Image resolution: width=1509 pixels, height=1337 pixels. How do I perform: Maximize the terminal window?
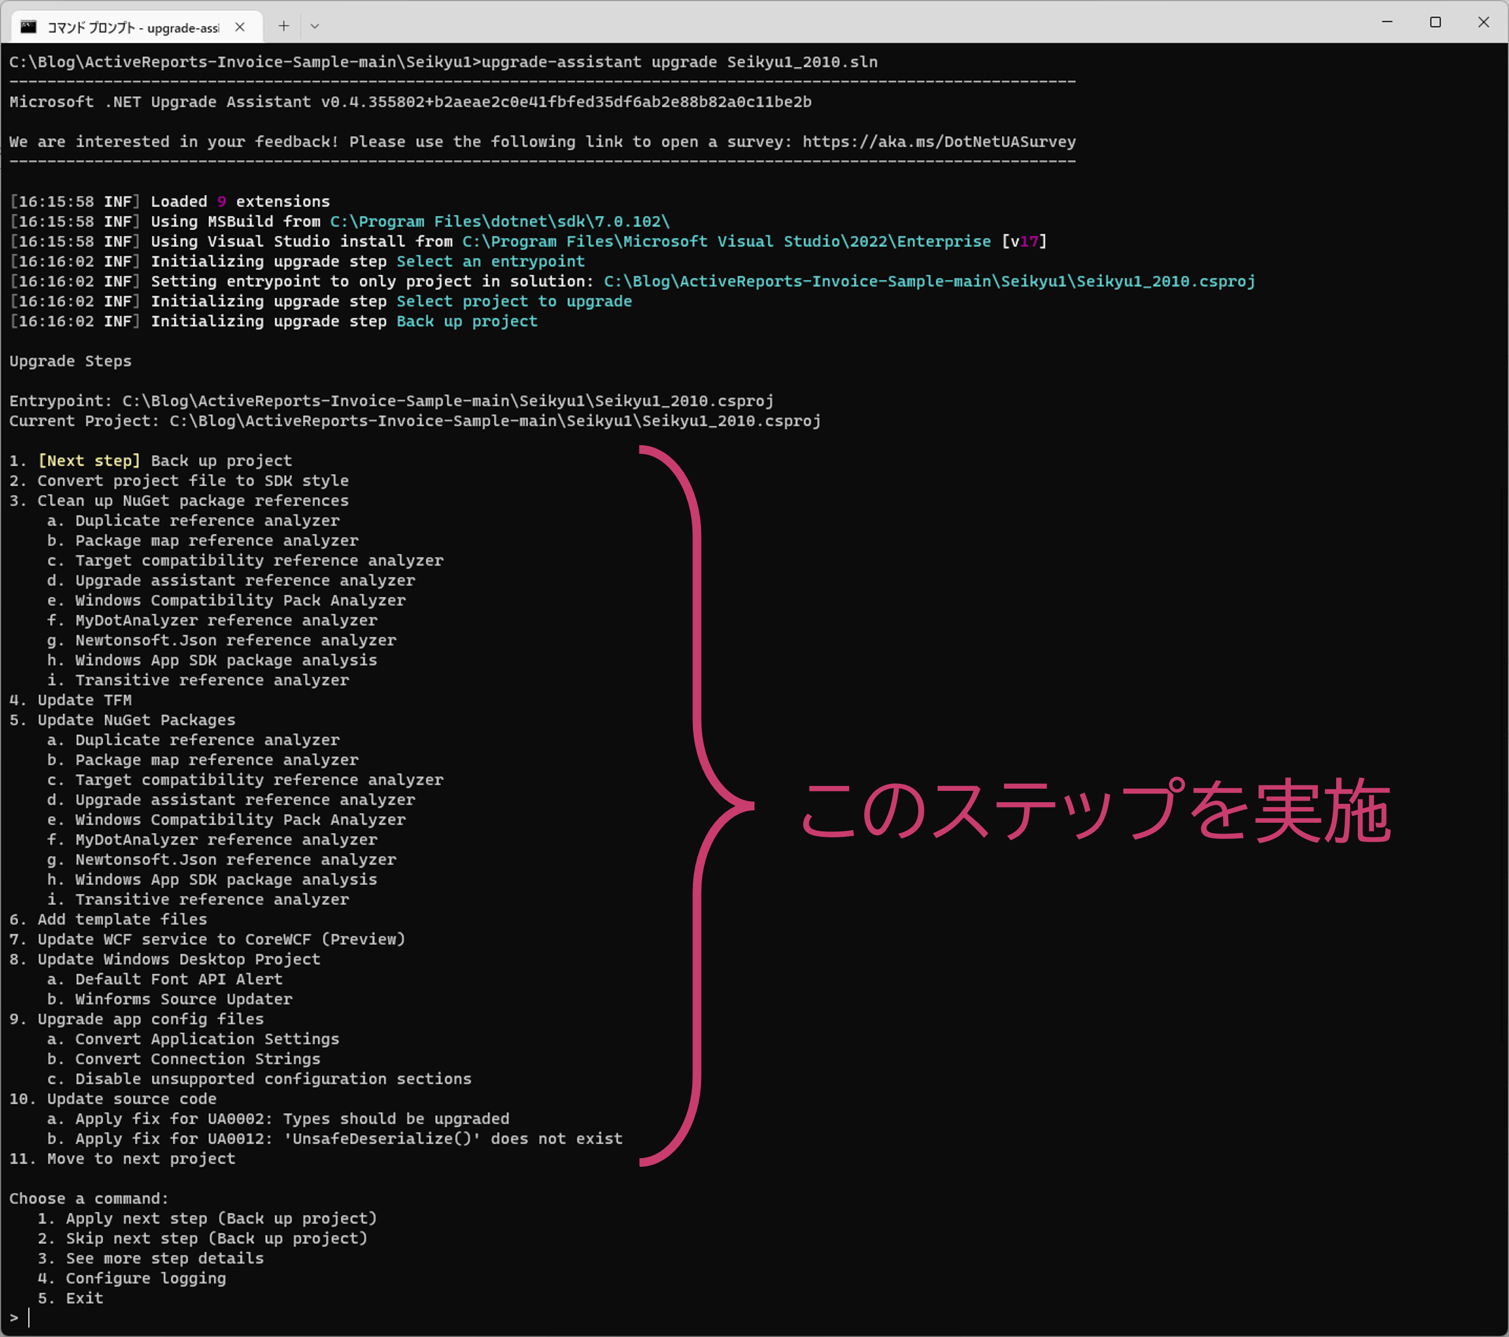pos(1435,22)
